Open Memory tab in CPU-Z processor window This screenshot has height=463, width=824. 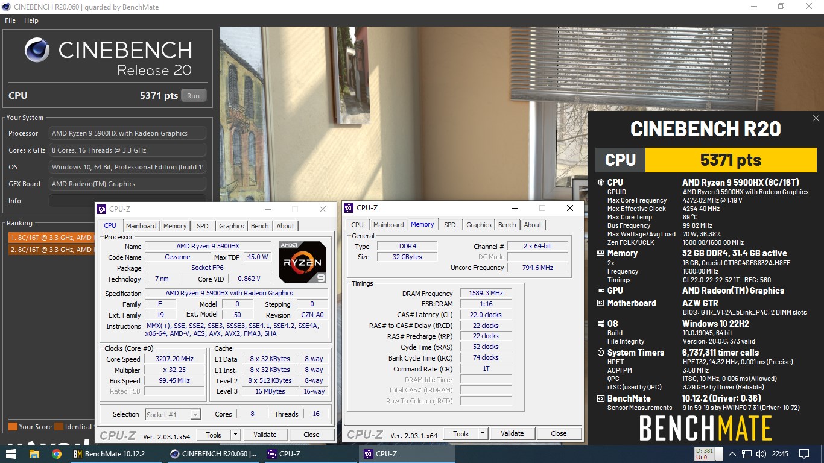click(175, 226)
